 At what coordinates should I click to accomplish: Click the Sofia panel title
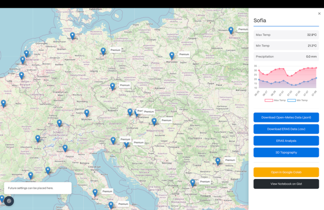(260, 20)
